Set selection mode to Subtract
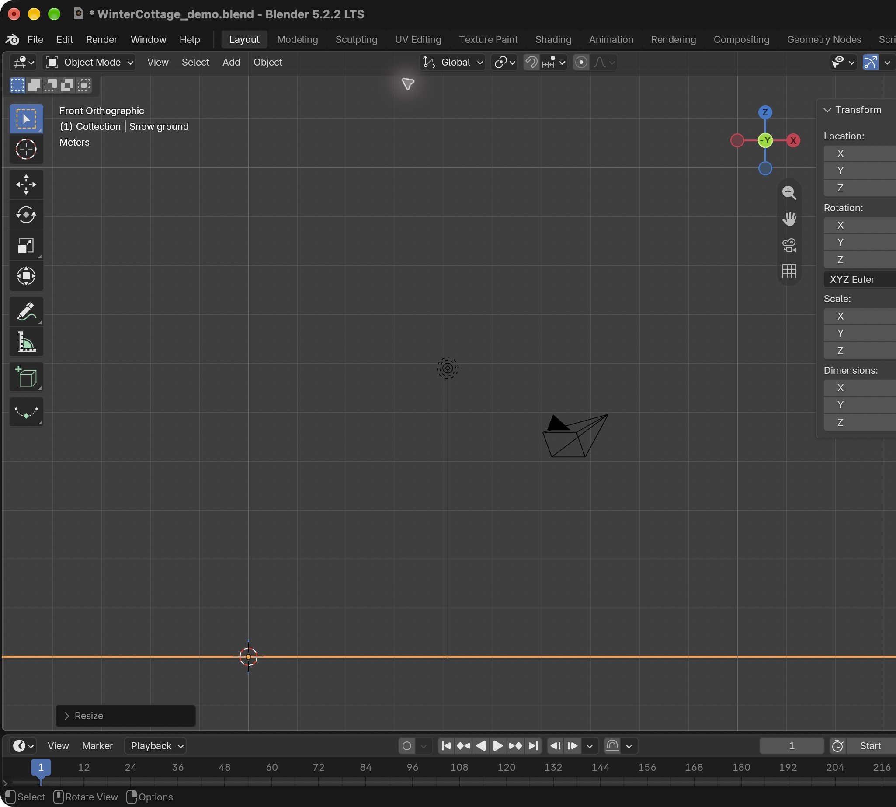 51,85
